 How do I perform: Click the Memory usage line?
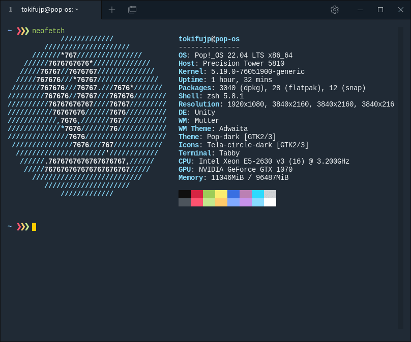tap(233, 178)
